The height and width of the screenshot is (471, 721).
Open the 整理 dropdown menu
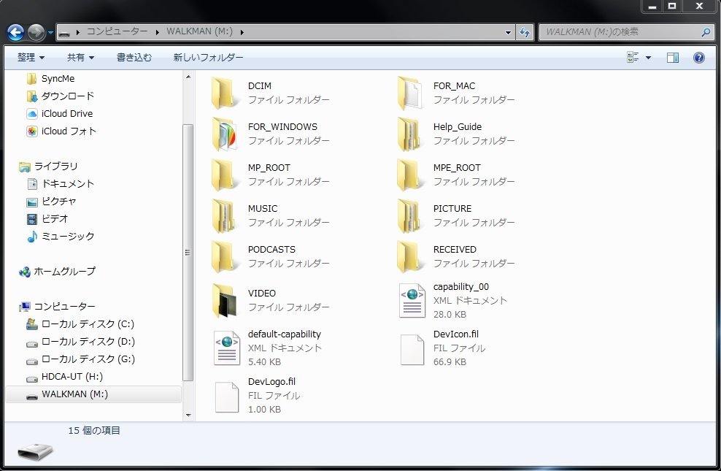31,58
